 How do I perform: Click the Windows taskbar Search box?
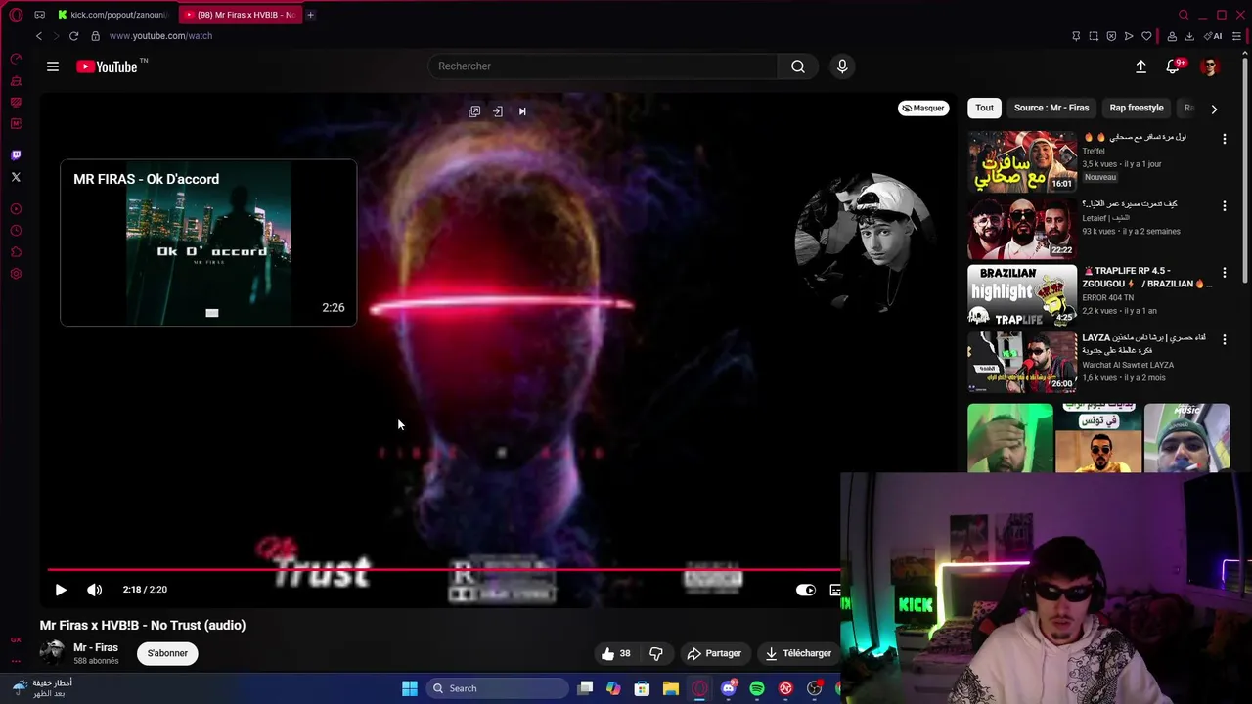click(496, 688)
